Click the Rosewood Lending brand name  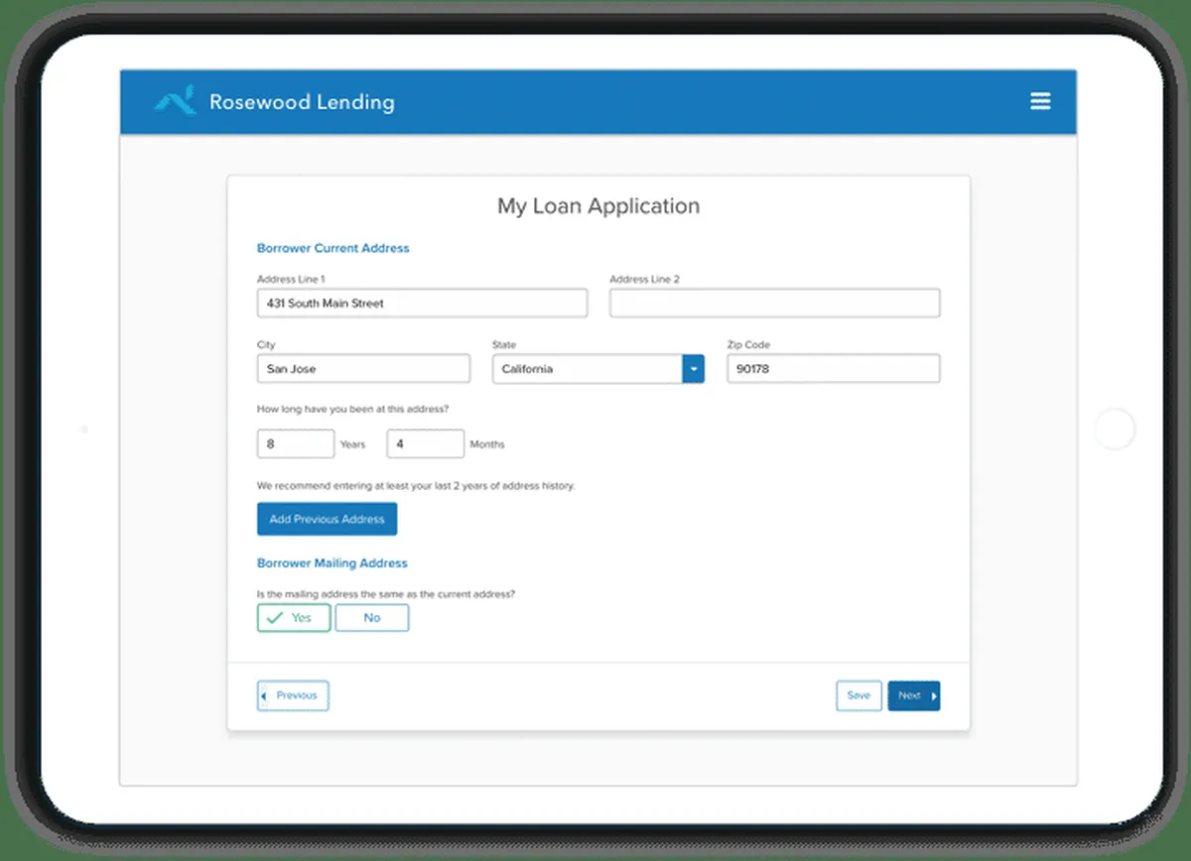click(302, 101)
